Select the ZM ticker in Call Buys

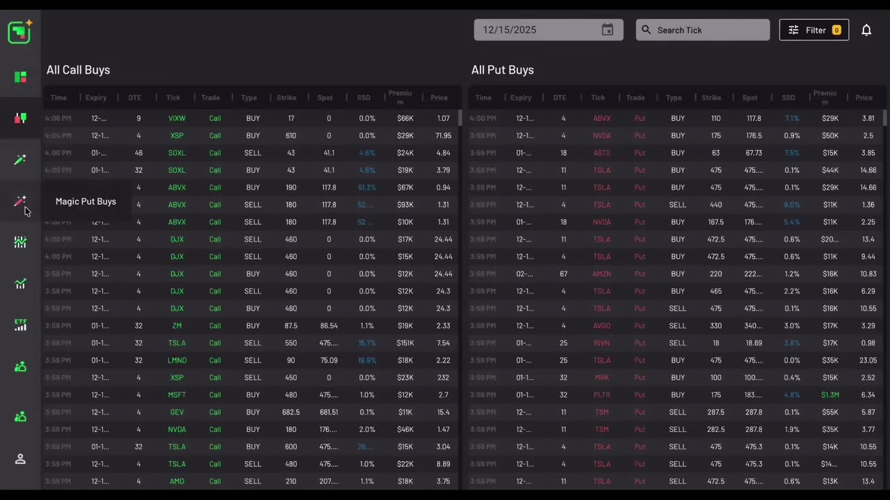(x=177, y=326)
